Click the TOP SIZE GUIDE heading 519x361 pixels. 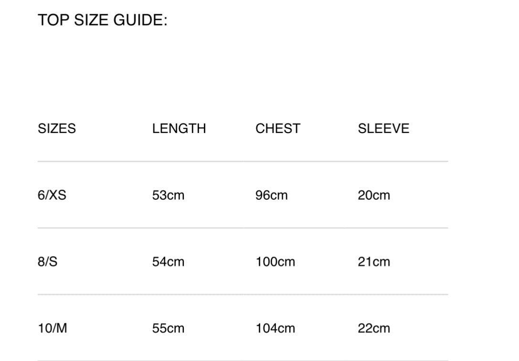click(103, 21)
